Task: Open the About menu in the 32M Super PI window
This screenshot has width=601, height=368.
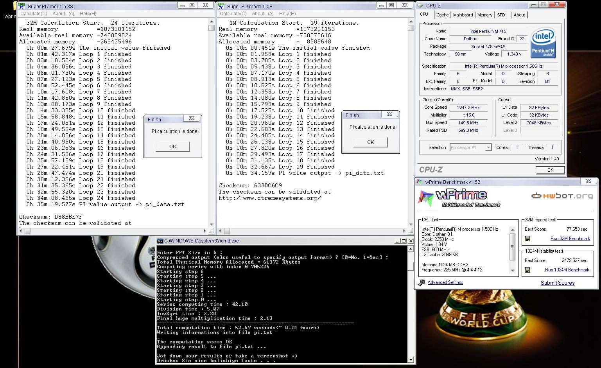Action: coord(63,14)
